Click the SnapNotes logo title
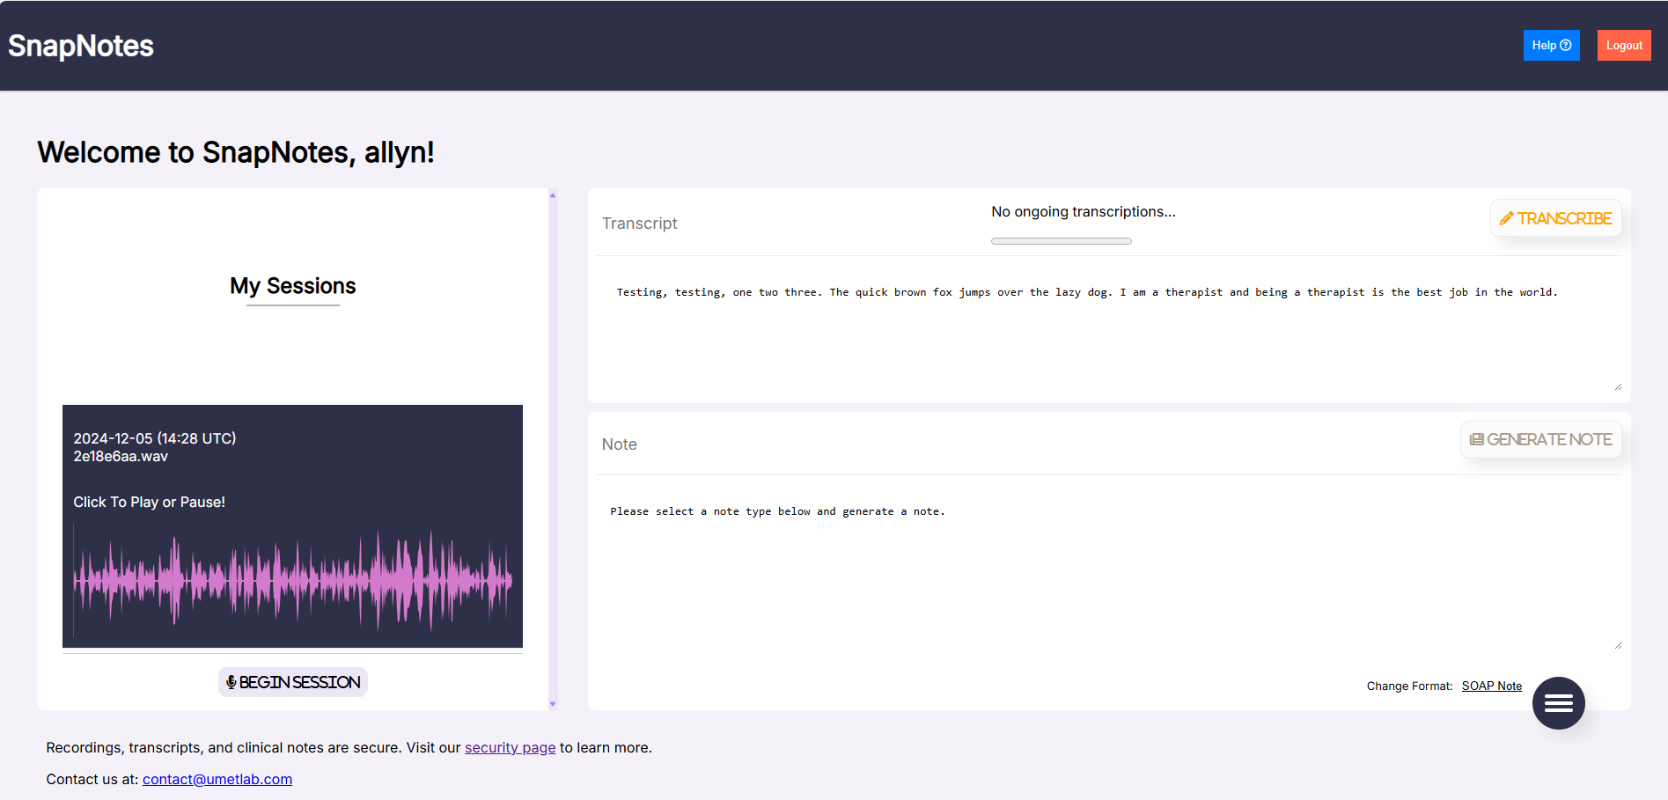Screen dimensions: 1668x800 pyautogui.click(x=81, y=46)
